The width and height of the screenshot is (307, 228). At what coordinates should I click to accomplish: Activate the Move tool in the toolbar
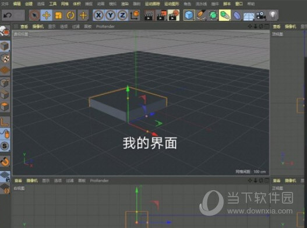[x=47, y=15]
